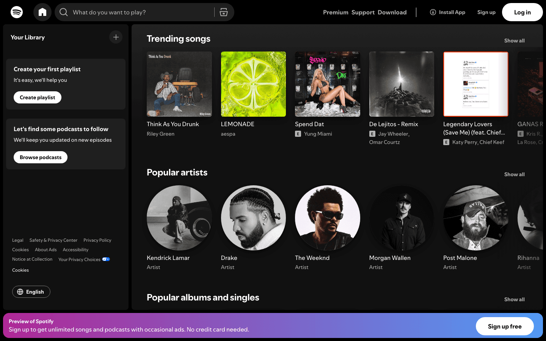Screen dimensions: 546x341
Task: Click 'Kendrick Lamar' name text
Action: [x=168, y=258]
